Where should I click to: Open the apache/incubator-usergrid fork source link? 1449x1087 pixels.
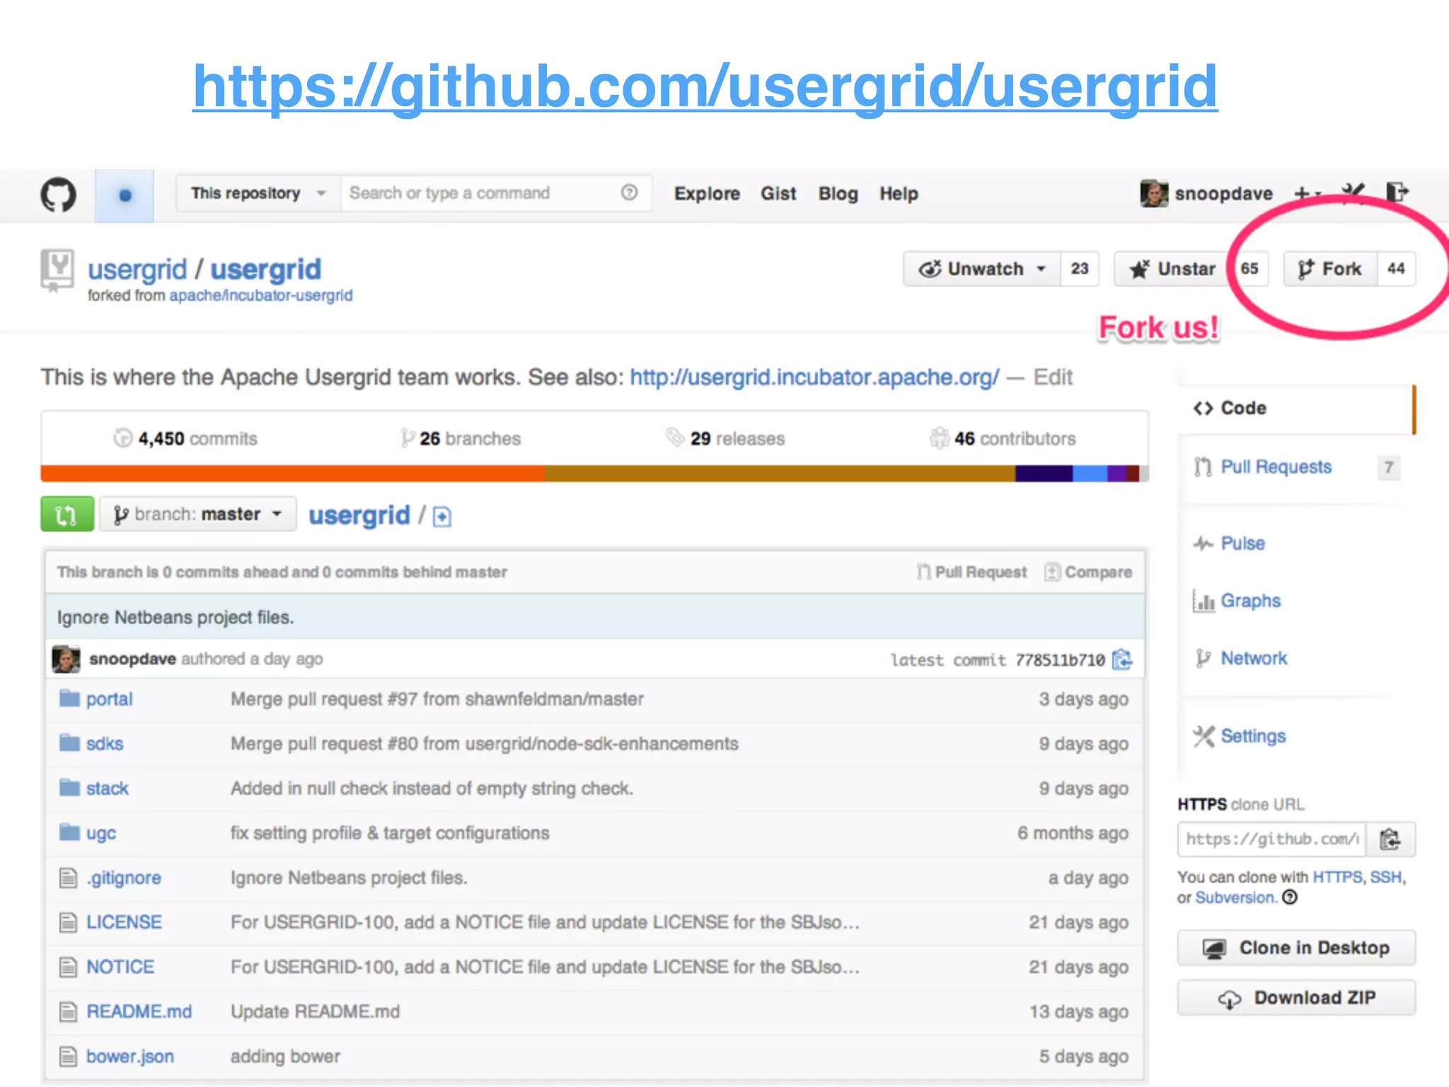[260, 295]
